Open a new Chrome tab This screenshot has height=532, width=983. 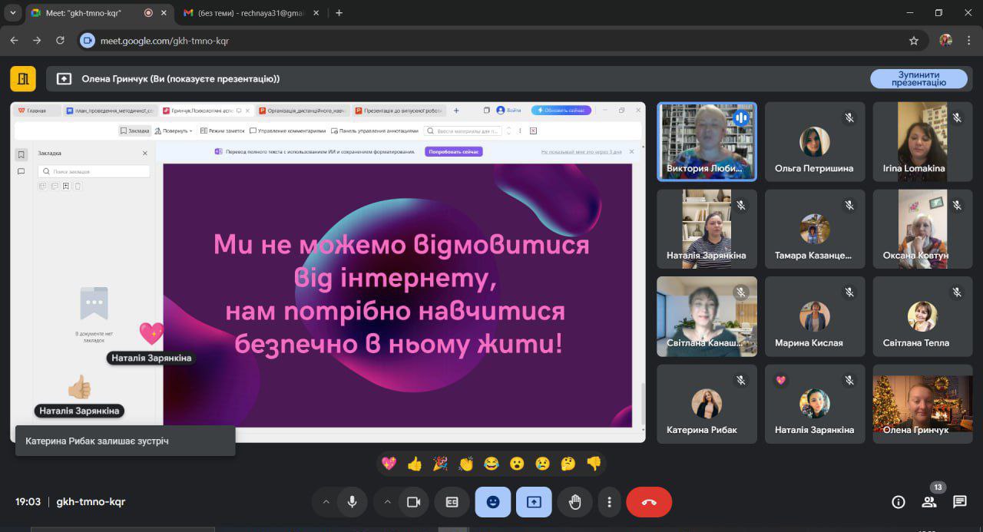339,13
